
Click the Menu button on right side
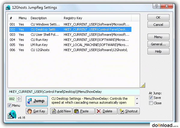tap(158, 37)
